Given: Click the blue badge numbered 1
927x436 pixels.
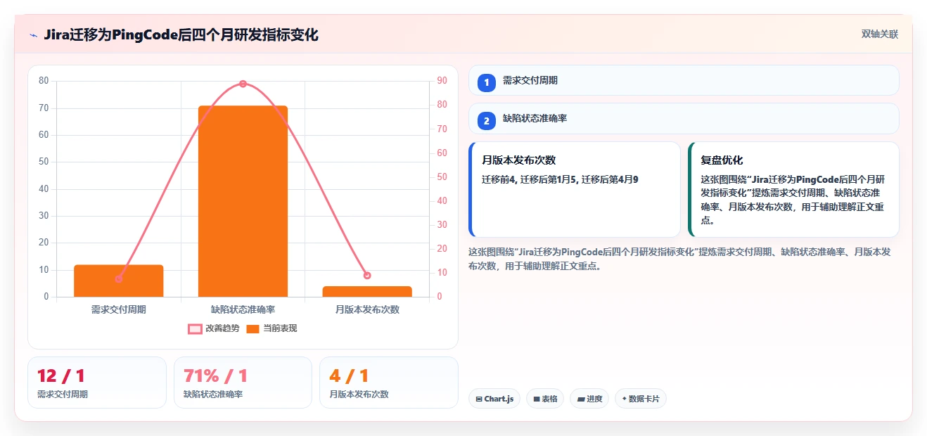Looking at the screenshot, I should [x=487, y=83].
